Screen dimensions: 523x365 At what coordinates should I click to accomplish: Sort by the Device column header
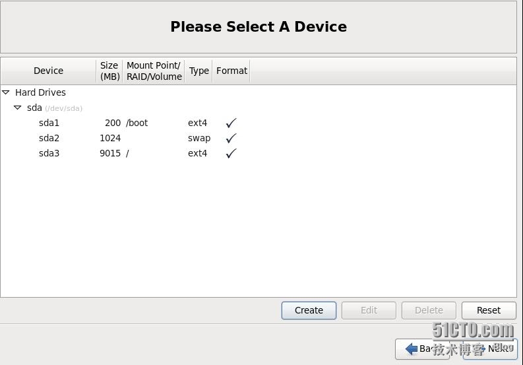pos(48,71)
